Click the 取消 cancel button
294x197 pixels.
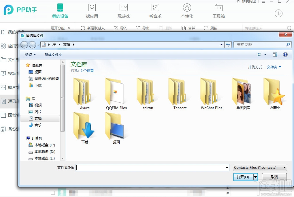(274, 177)
